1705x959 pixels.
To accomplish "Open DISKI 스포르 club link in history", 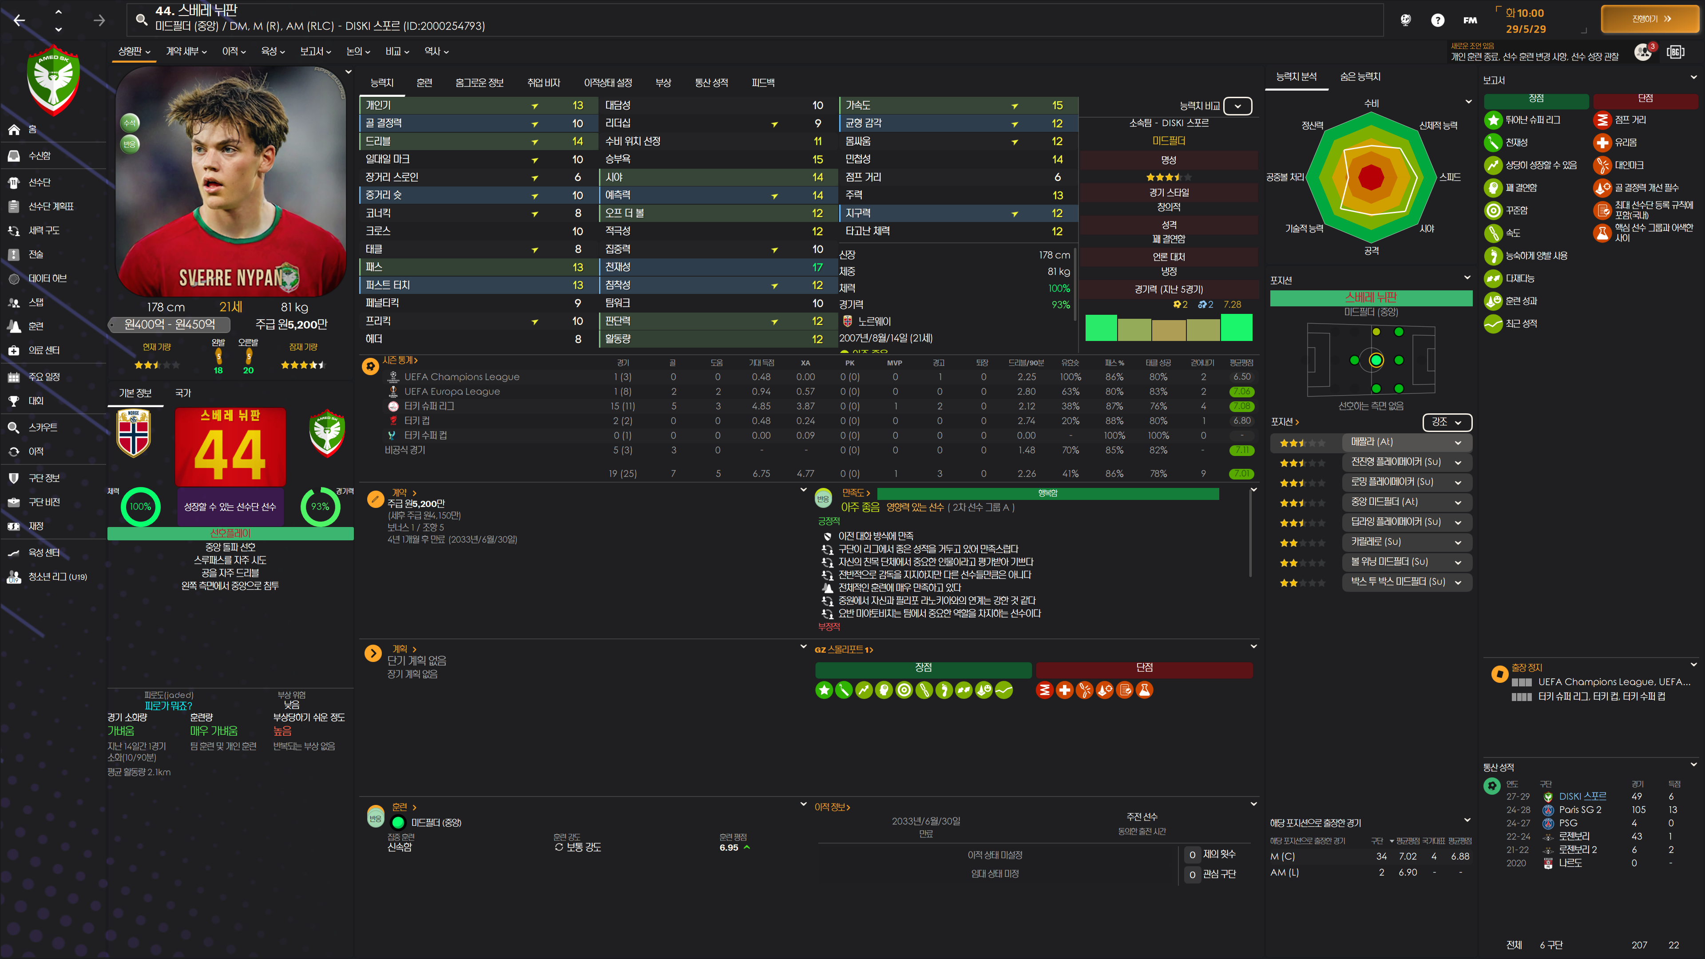I will click(x=1582, y=796).
